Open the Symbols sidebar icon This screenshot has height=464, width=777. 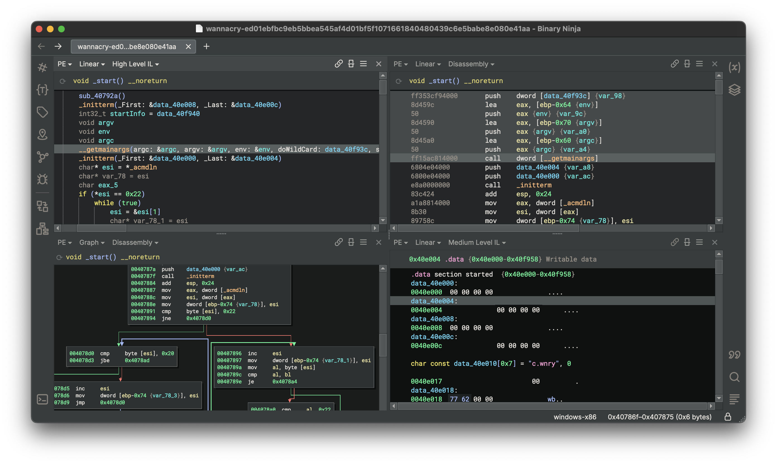point(42,67)
